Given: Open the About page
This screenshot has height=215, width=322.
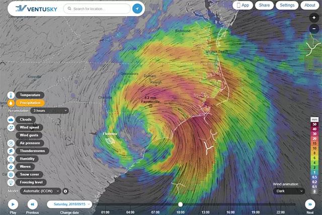Looking at the screenshot, I should 310,5.
